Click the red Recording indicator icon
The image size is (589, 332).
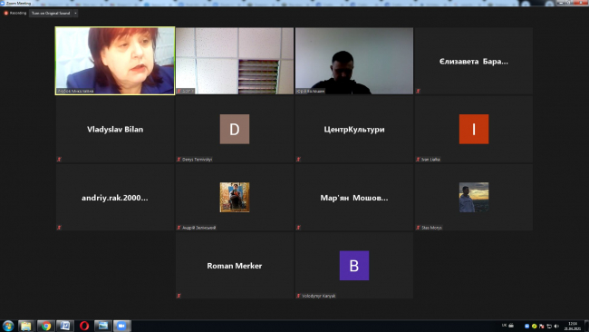(x=6, y=14)
